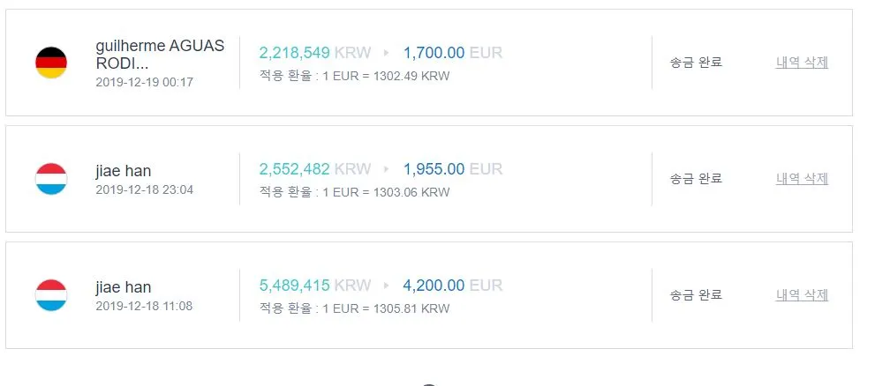Image resolution: width=875 pixels, height=386 pixels.
Task: Select recipient jiae han dated 2019-12-18 11:08
Action: [123, 287]
